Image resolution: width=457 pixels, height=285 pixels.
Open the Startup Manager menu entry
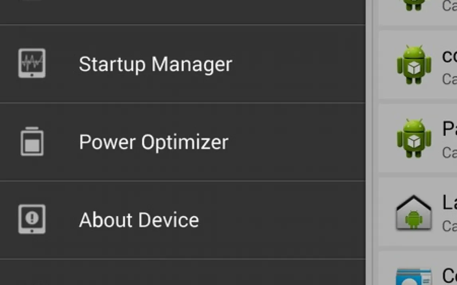coord(155,64)
